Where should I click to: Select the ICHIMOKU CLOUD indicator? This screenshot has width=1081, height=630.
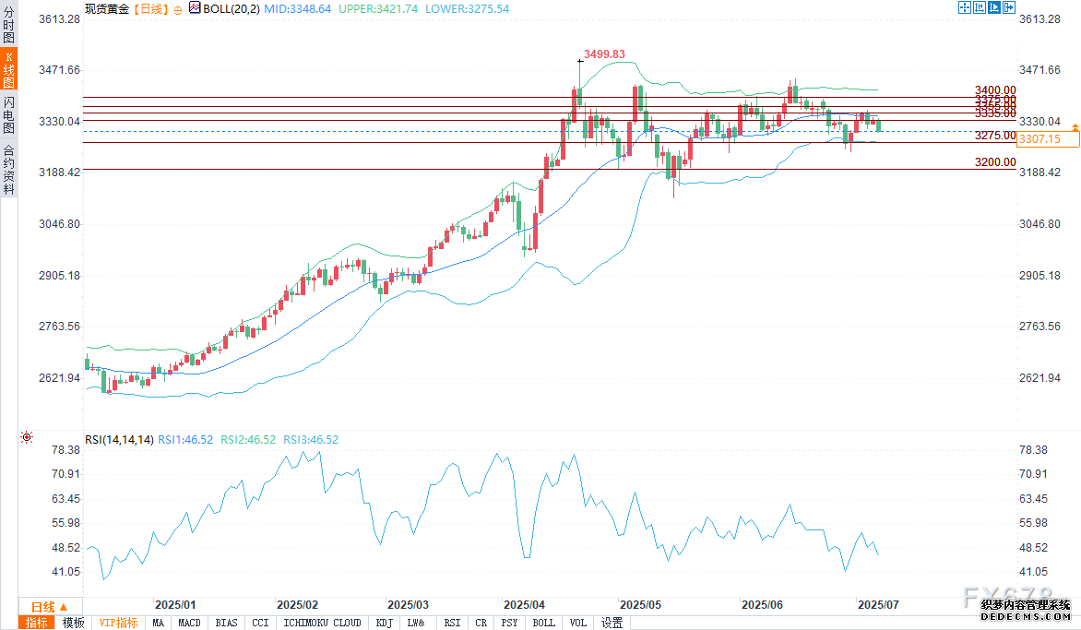click(323, 623)
